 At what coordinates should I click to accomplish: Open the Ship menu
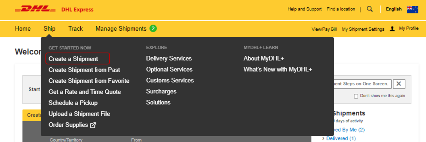[x=49, y=29]
